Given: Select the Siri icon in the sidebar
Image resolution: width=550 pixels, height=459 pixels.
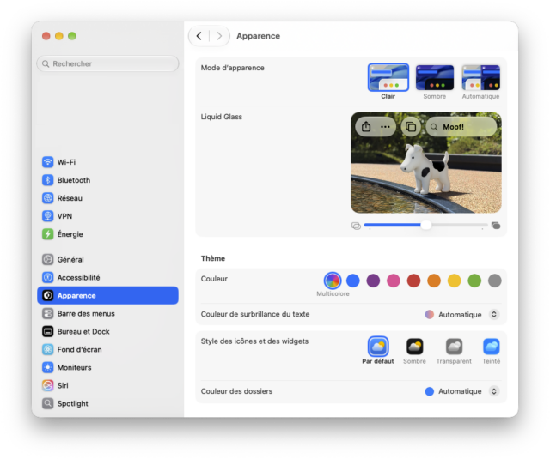Looking at the screenshot, I should (x=48, y=385).
